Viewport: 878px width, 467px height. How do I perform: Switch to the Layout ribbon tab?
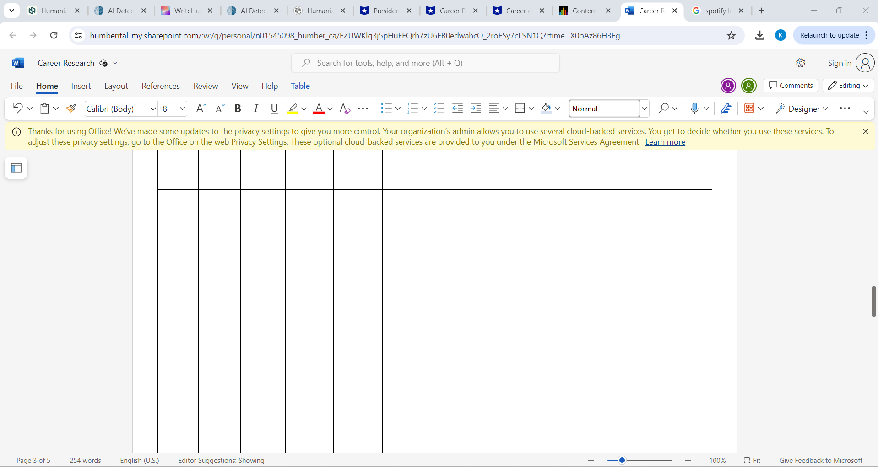(x=116, y=86)
